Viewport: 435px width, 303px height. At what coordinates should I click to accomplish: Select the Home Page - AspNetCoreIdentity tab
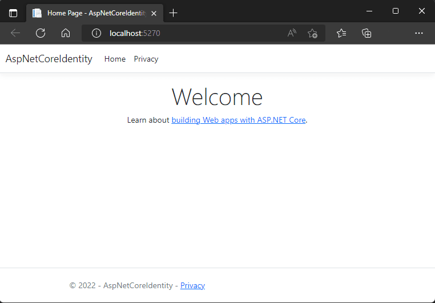95,13
